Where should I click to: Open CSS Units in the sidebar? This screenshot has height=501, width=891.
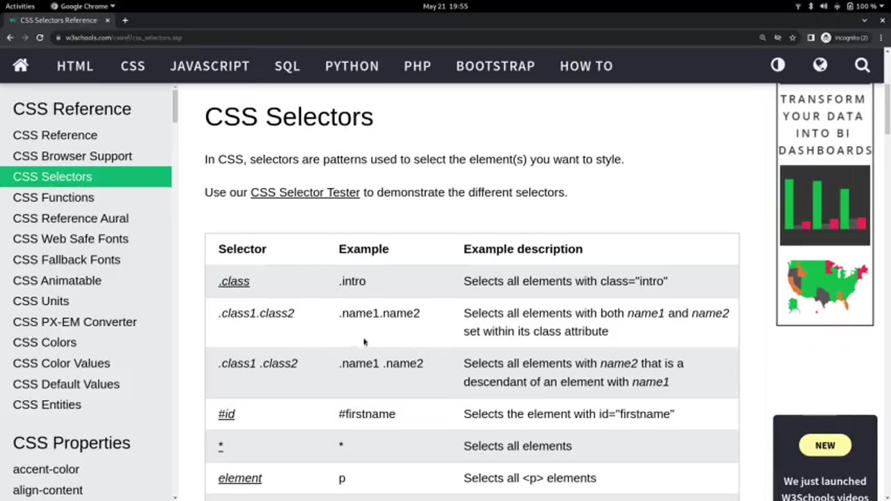40,301
